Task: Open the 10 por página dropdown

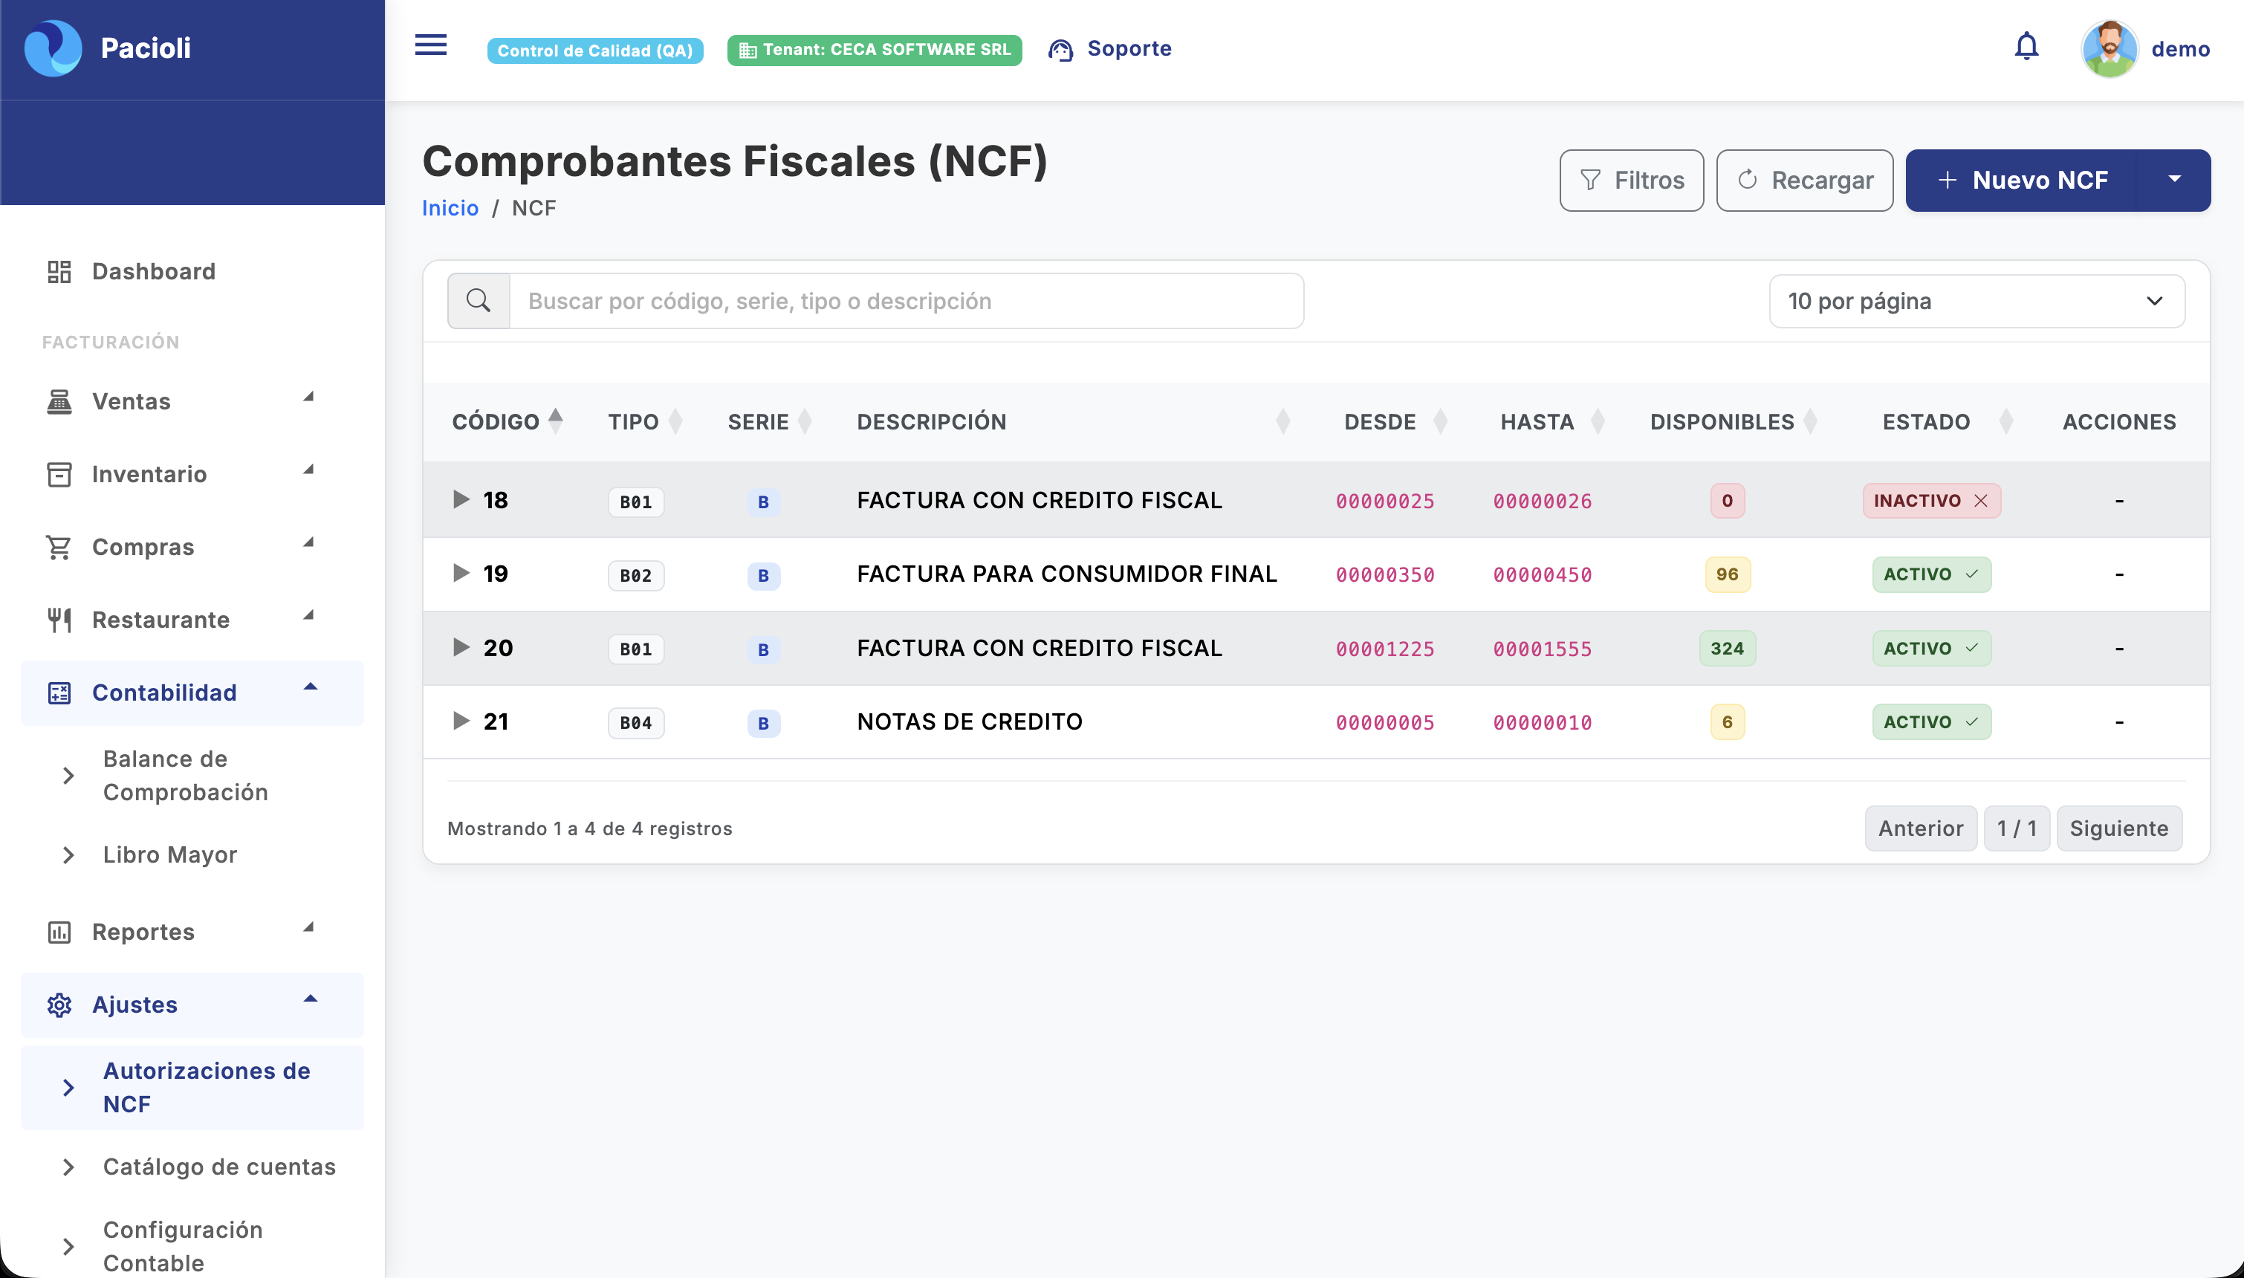Action: (1977, 300)
